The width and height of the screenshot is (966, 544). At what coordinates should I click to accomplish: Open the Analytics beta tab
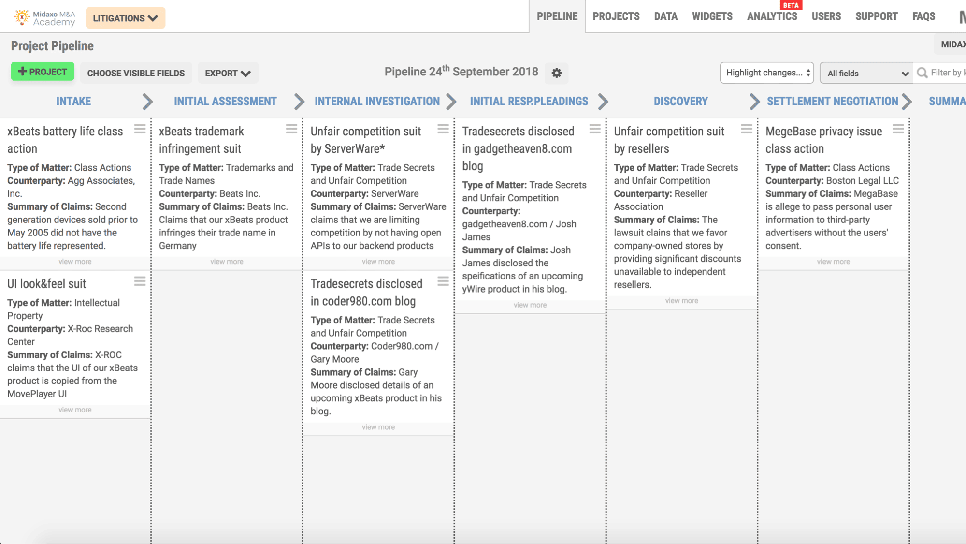click(772, 16)
